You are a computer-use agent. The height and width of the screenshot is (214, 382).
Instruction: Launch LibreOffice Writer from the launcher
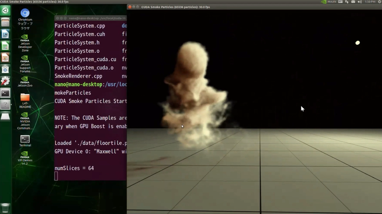click(x=5, y=34)
